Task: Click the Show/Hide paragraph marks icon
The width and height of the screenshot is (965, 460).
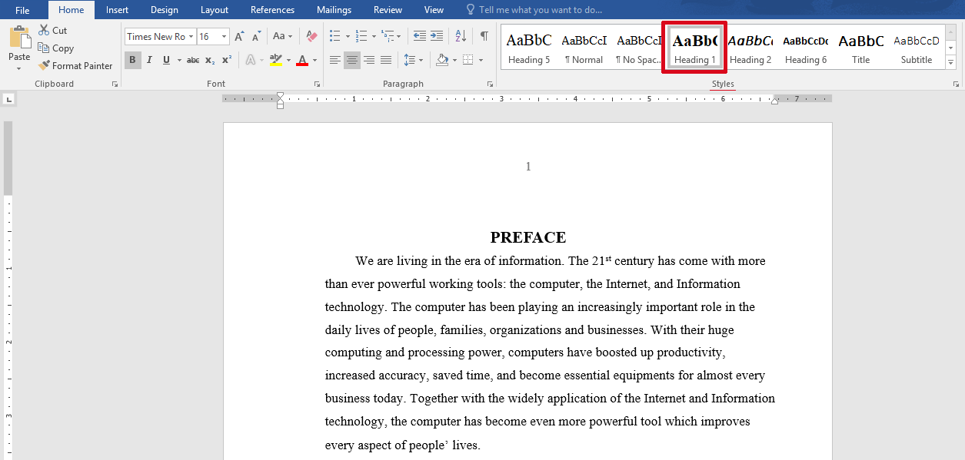Action: [x=484, y=36]
